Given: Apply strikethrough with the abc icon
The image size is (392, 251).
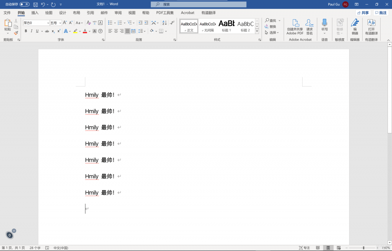Looking at the screenshot, I should [47, 31].
